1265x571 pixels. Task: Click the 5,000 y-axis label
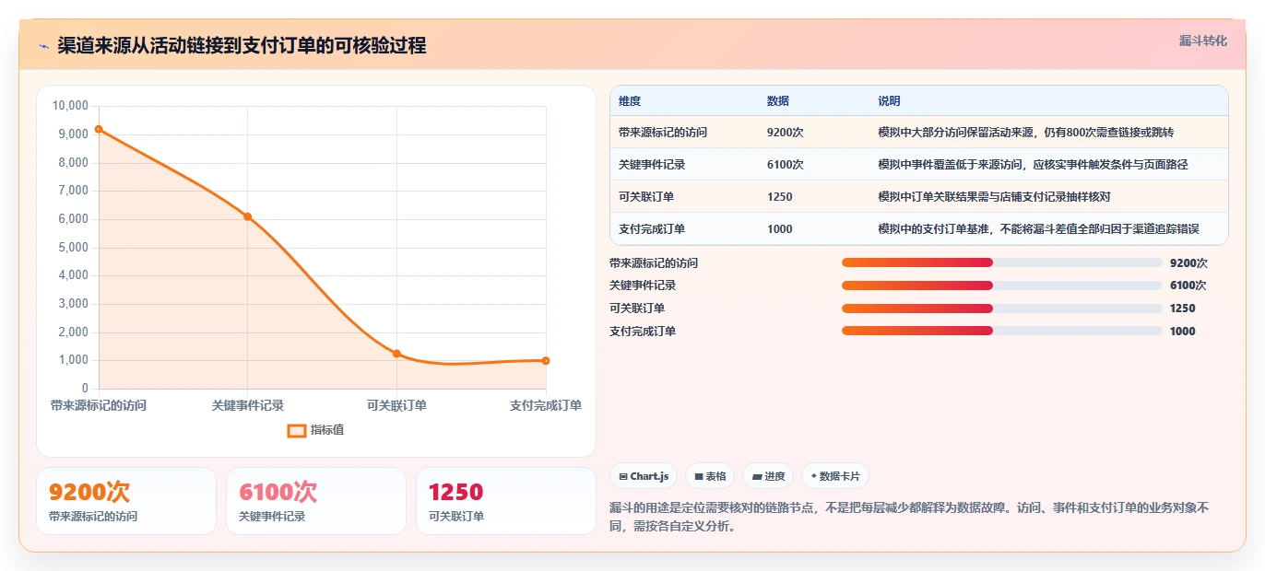coord(74,247)
